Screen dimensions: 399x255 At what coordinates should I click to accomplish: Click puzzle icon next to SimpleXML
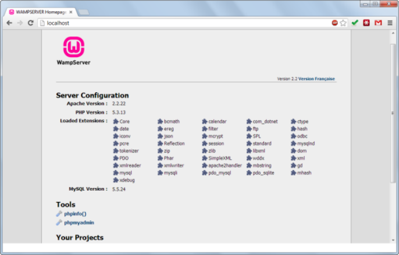click(x=205, y=158)
